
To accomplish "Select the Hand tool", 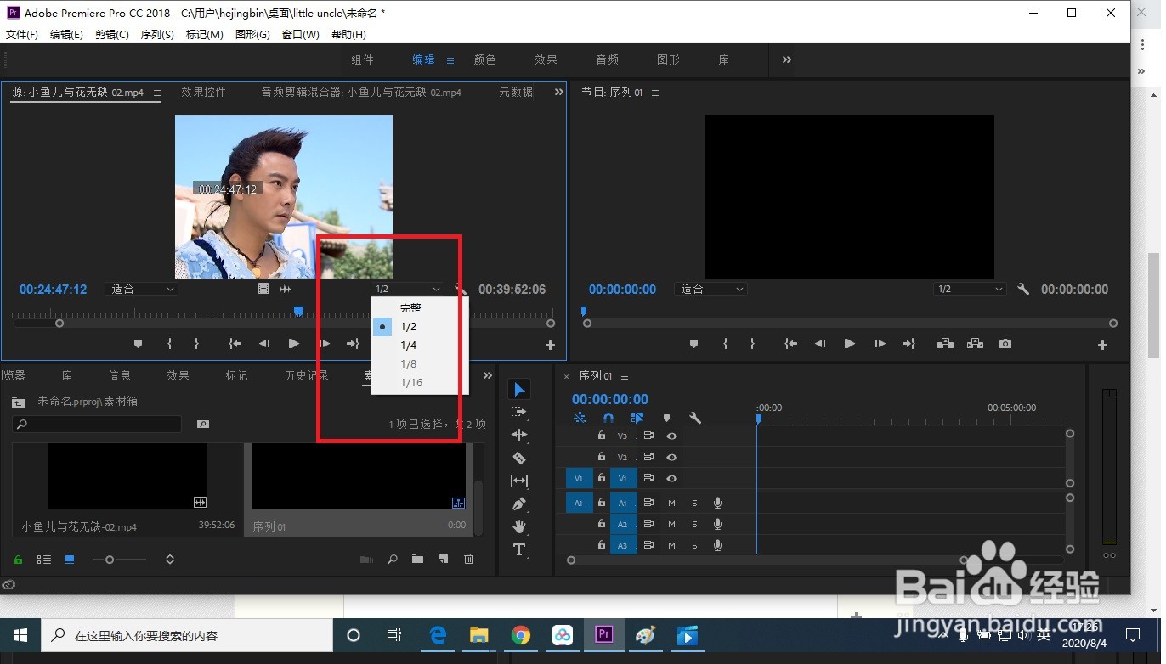I will click(x=519, y=526).
